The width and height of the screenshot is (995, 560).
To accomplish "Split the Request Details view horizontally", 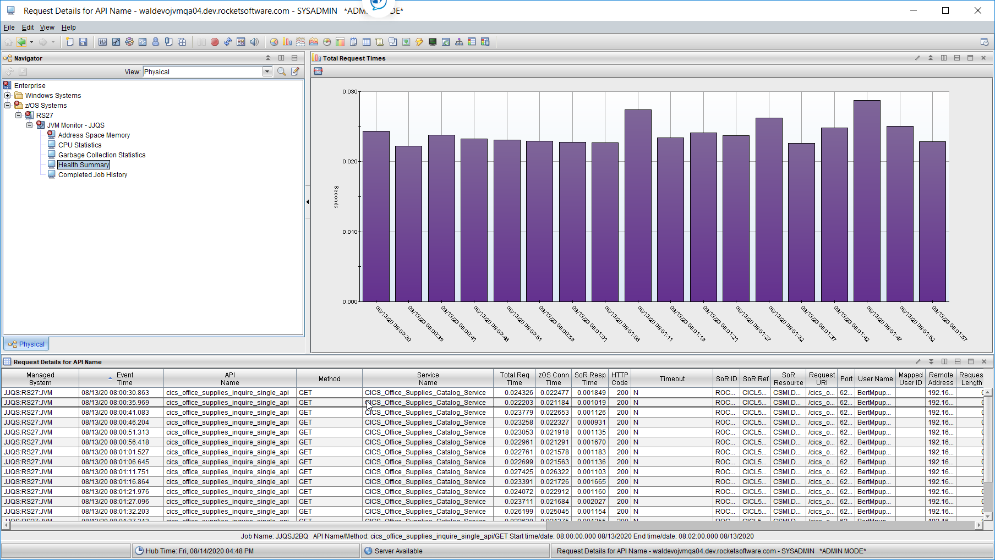I will click(x=957, y=362).
